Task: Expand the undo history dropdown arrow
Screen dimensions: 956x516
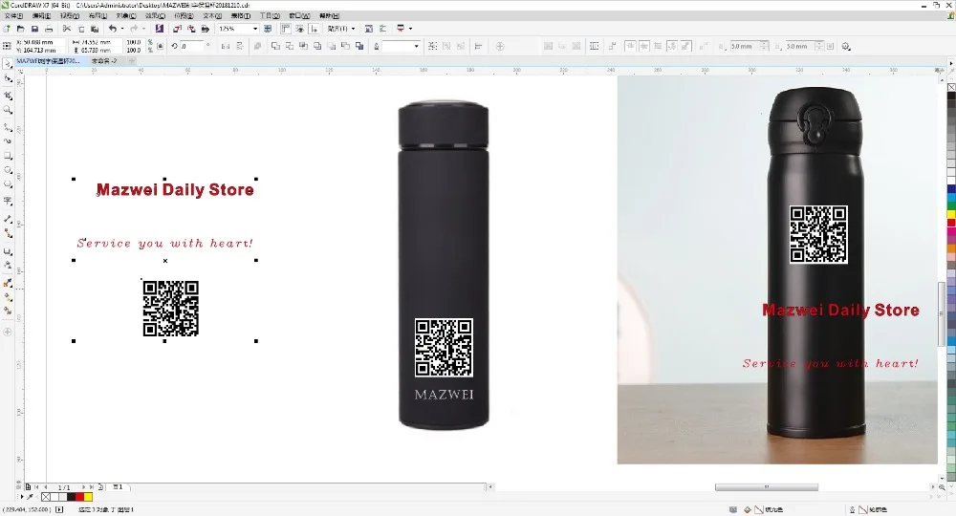Action: click(122, 29)
